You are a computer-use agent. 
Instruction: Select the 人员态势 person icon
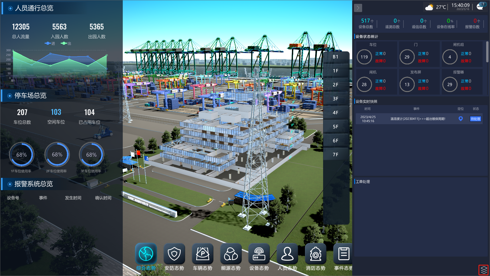pyautogui.click(x=287, y=254)
